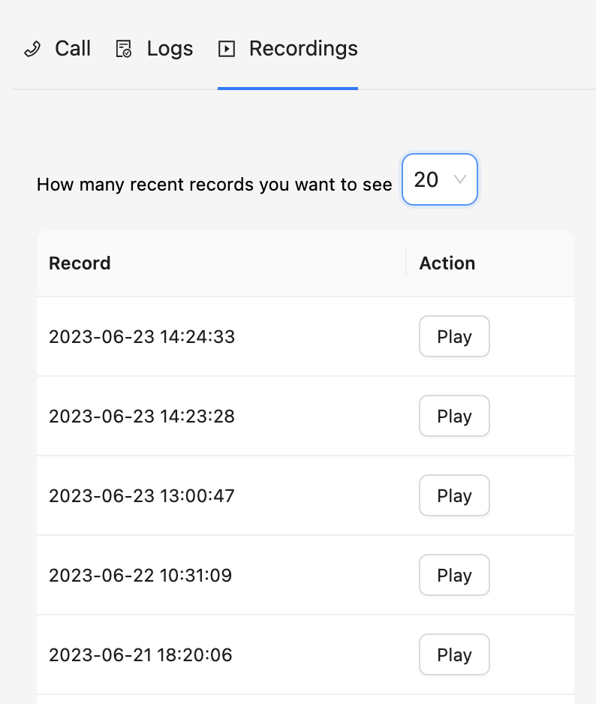The image size is (596, 704).
Task: Select the 2023-06-22 10:31:09 record timestamp
Action: (140, 576)
